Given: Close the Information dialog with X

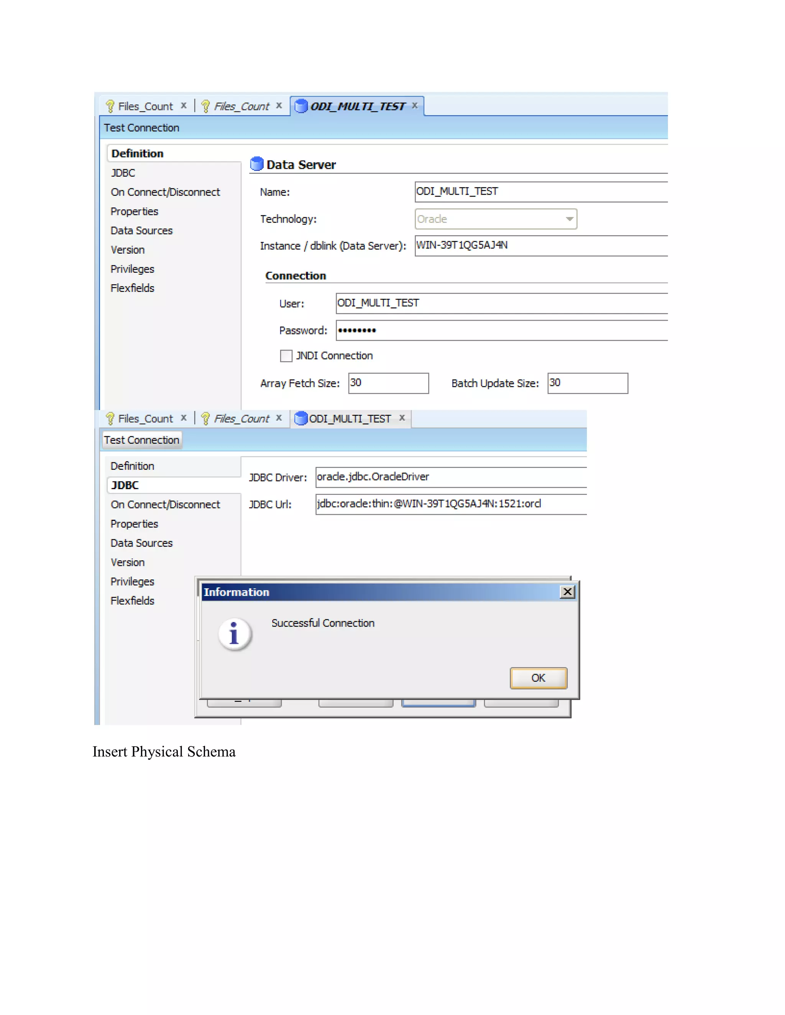Looking at the screenshot, I should tap(567, 592).
